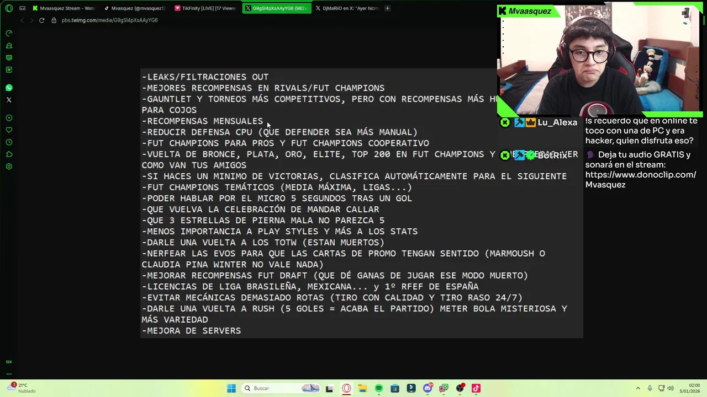The width and height of the screenshot is (707, 397).
Task: Open the M-labeled sidebar icon
Action: [9, 69]
